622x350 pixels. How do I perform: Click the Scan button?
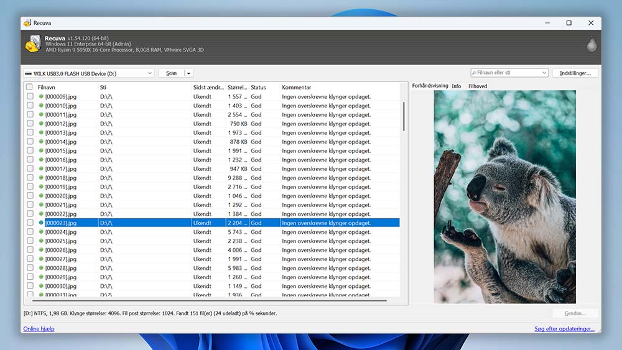(x=172, y=73)
